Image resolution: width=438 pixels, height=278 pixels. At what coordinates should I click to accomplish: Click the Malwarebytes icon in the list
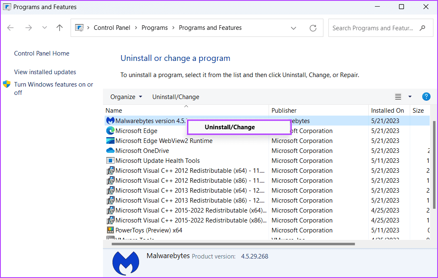(x=110, y=121)
